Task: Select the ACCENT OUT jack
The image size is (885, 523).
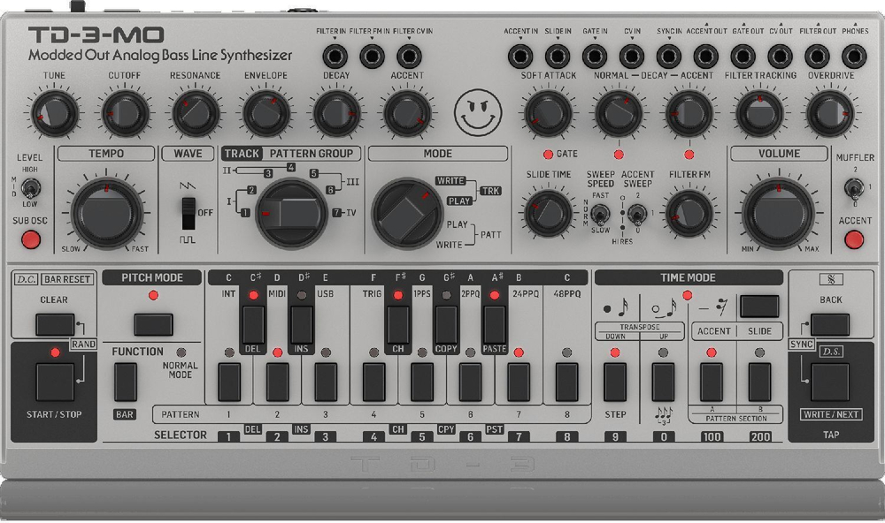Action: pos(706,57)
